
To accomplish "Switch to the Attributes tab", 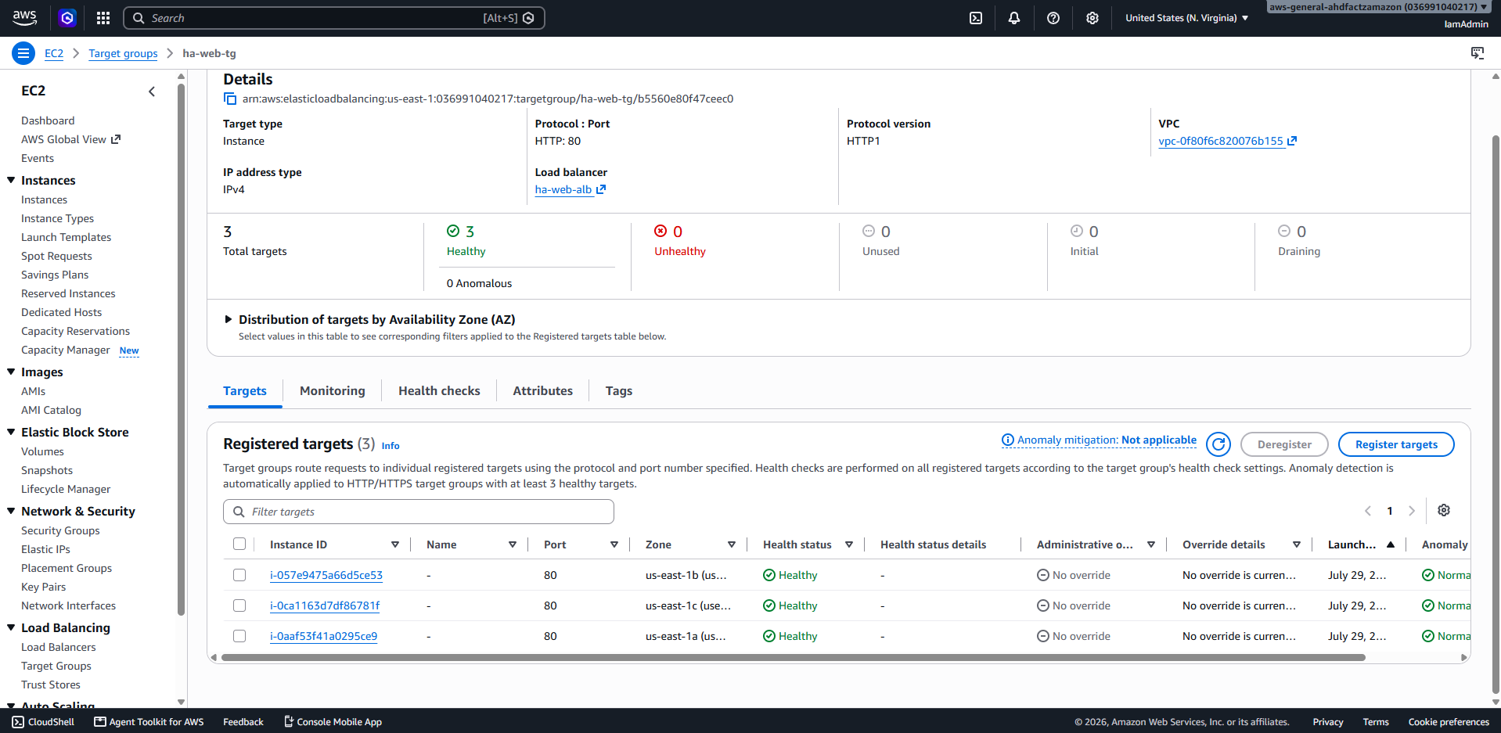I will pyautogui.click(x=542, y=390).
